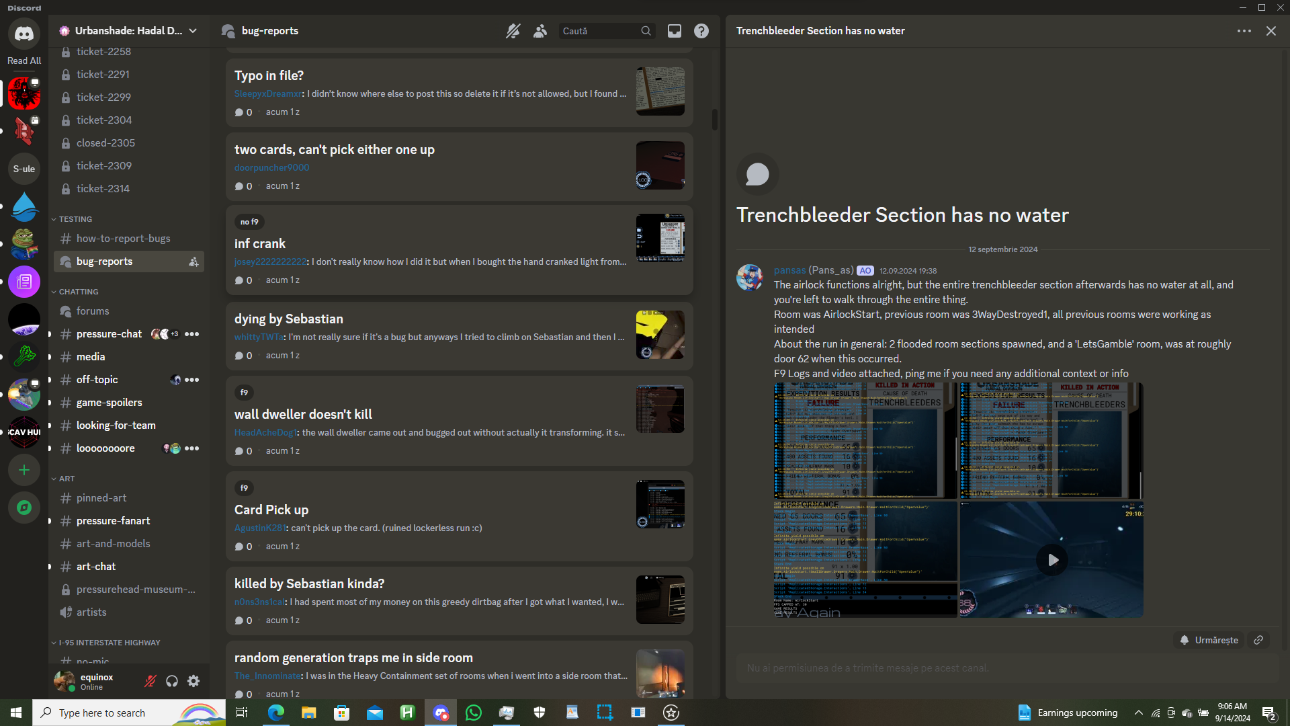This screenshot has width=1290, height=726.
Task: Open thread more options ellipsis
Action: click(1244, 31)
